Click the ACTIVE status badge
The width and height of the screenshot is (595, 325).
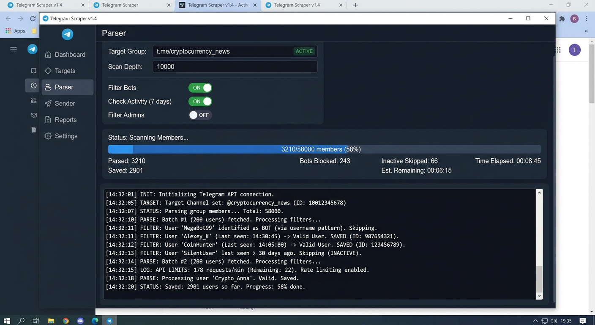click(304, 51)
